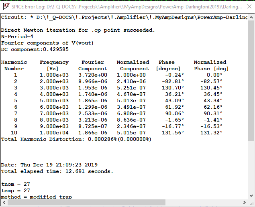Click the 'tnom = 27' line
The width and height of the screenshot is (255, 207).
point(16,184)
